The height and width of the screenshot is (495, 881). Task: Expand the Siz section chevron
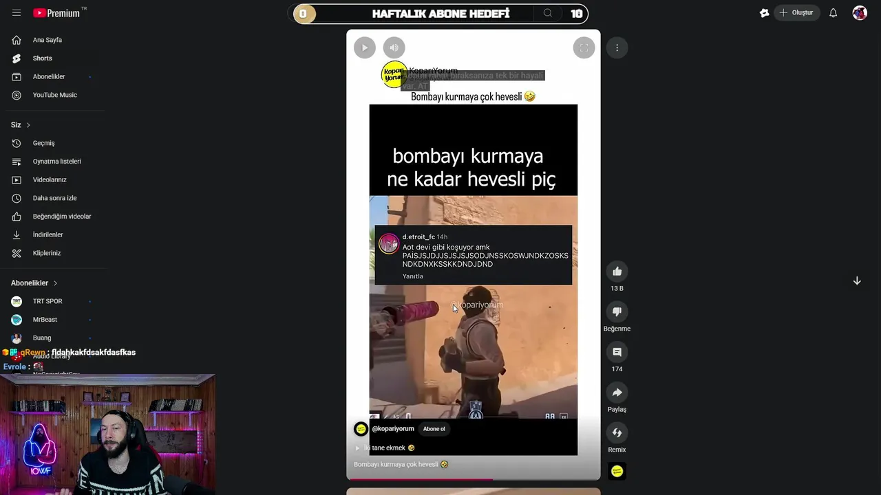click(28, 125)
